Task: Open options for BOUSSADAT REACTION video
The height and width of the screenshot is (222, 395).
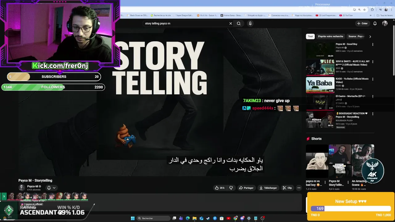Action: pyautogui.click(x=372, y=114)
